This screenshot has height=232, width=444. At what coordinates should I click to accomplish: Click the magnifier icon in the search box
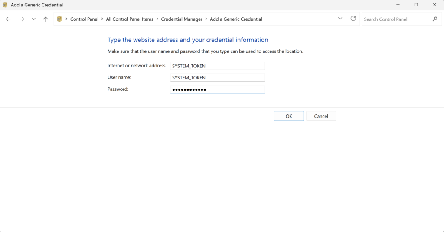click(x=435, y=19)
